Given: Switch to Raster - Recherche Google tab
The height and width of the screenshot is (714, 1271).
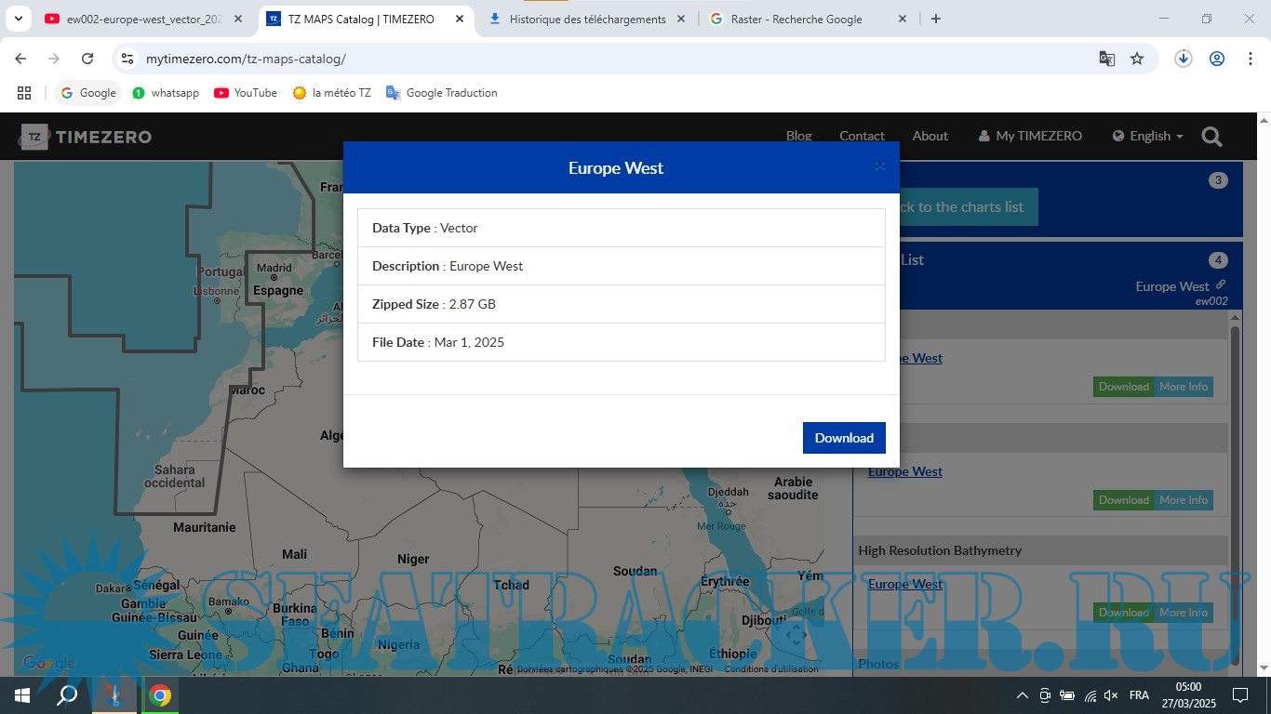Looking at the screenshot, I should 796,19.
